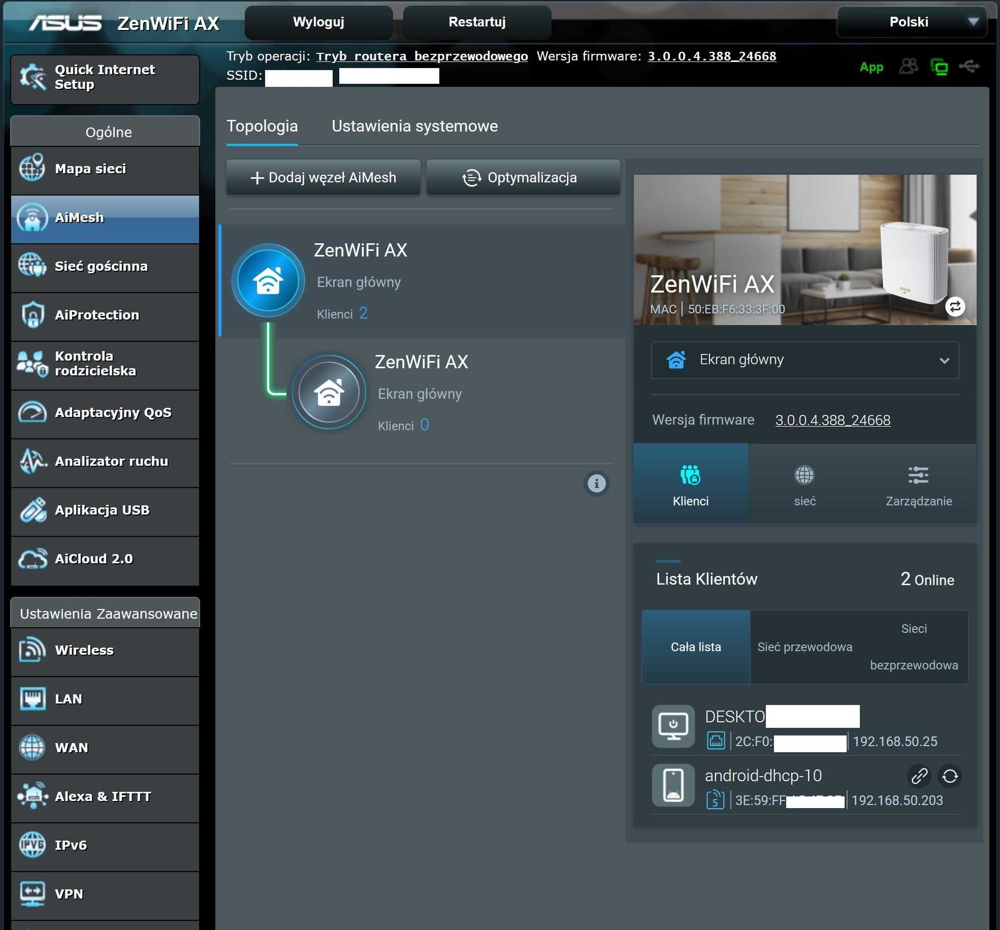This screenshot has height=930, width=1000.
Task: Open Quick Internet Setup wizard
Action: point(105,79)
